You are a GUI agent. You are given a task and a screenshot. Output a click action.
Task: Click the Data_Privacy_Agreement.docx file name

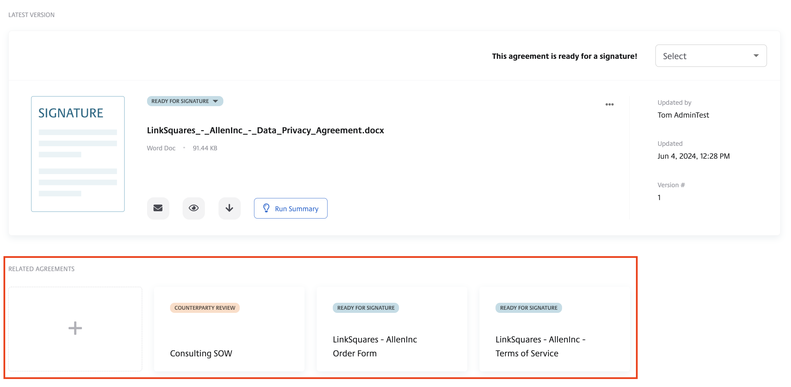pos(265,130)
